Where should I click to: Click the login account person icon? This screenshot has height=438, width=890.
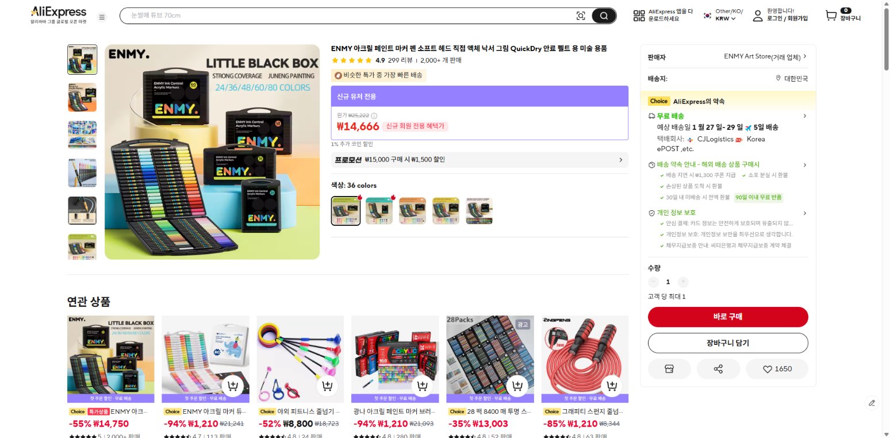pyautogui.click(x=758, y=16)
